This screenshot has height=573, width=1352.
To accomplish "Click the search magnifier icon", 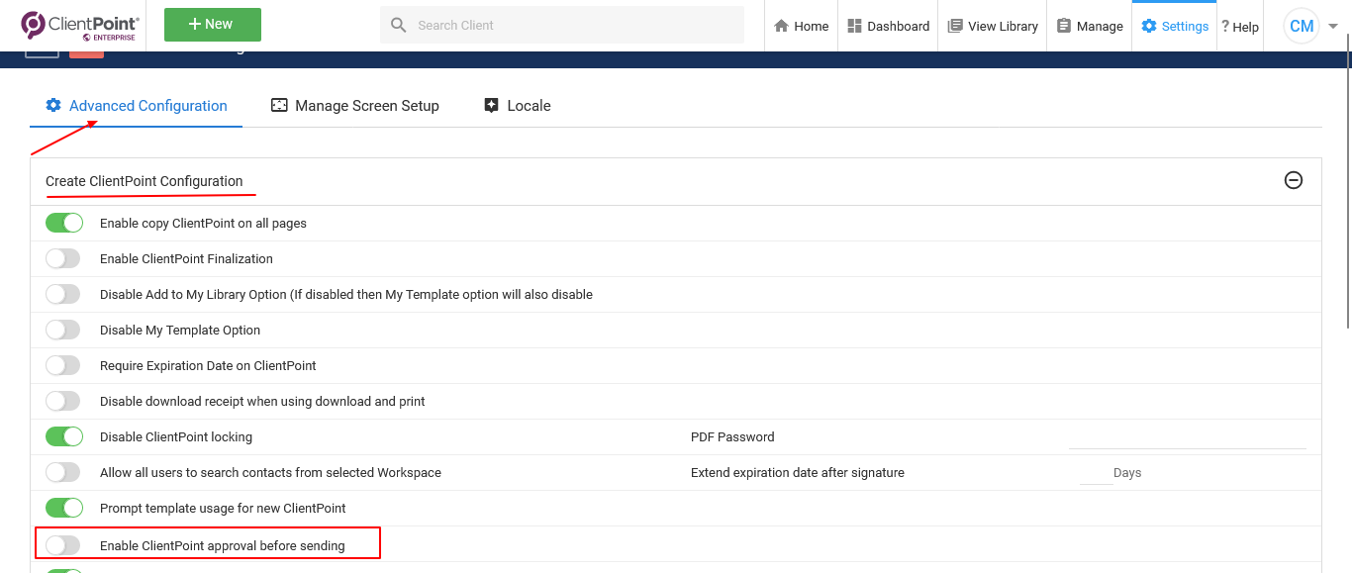I will (399, 25).
